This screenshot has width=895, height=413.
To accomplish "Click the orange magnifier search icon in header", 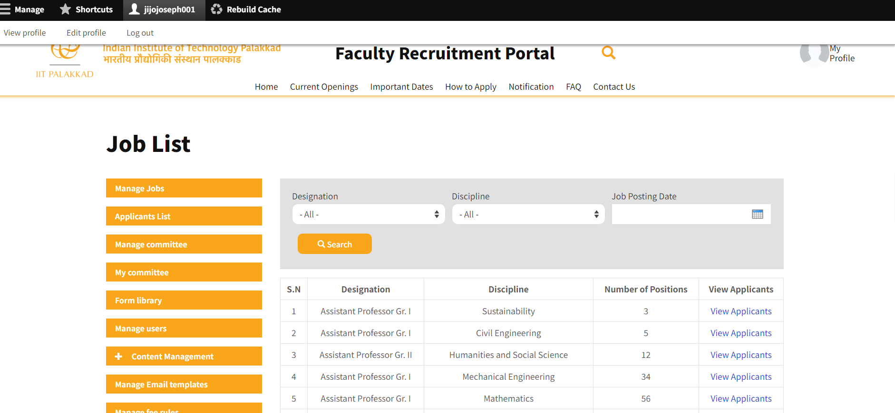I will click(x=608, y=53).
